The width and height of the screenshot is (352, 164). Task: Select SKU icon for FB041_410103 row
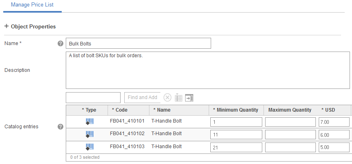(89, 147)
